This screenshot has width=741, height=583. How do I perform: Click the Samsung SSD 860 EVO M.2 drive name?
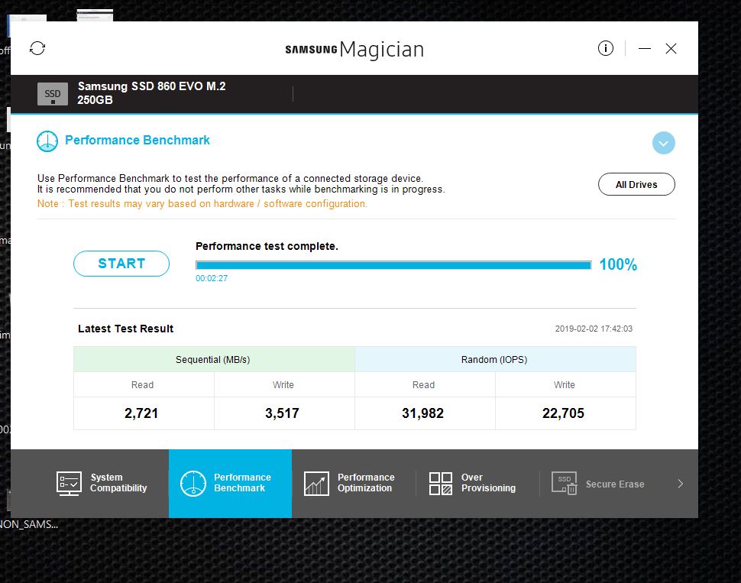[152, 86]
